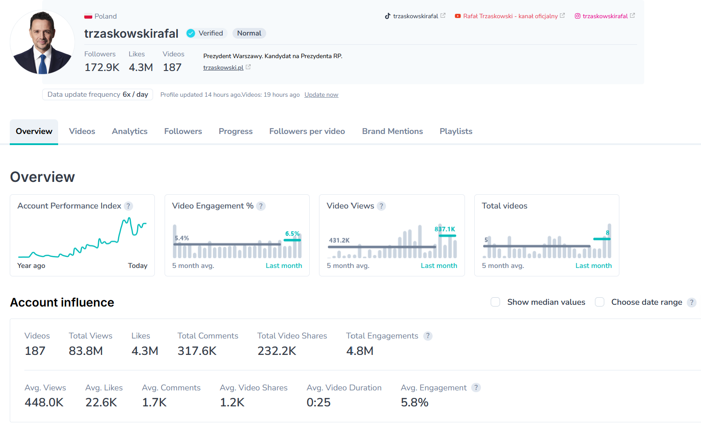Click help icon next to Video Engagement %

point(261,206)
